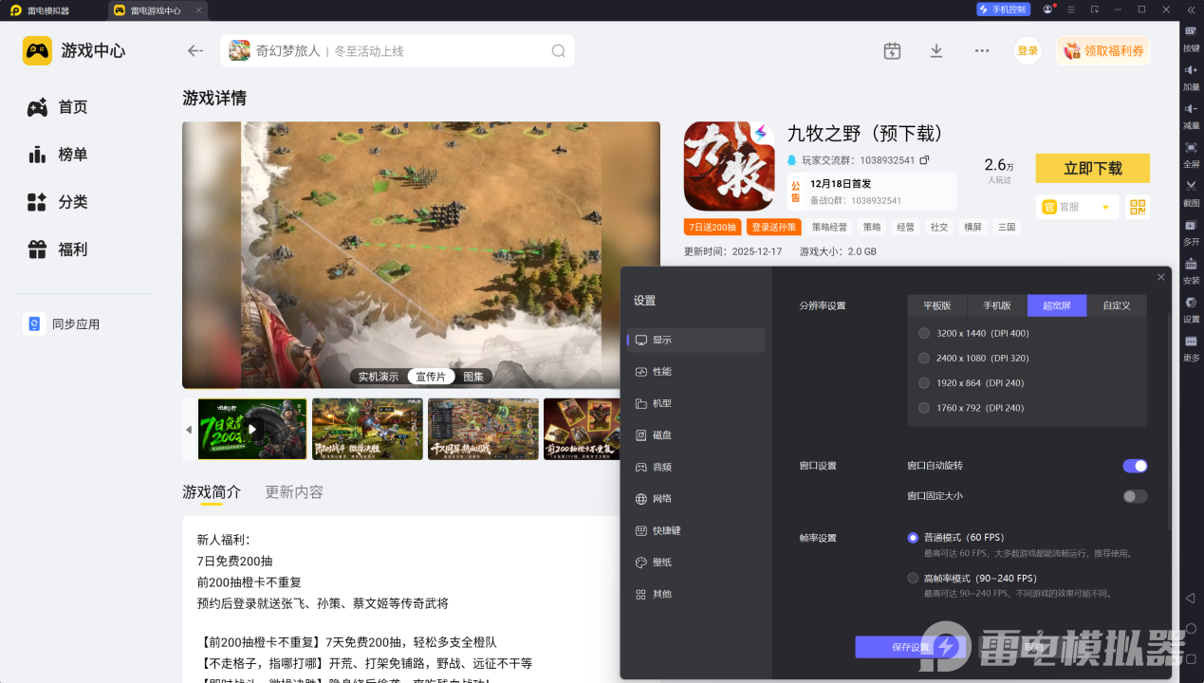Click the 立即下载 download button

coord(1092,168)
